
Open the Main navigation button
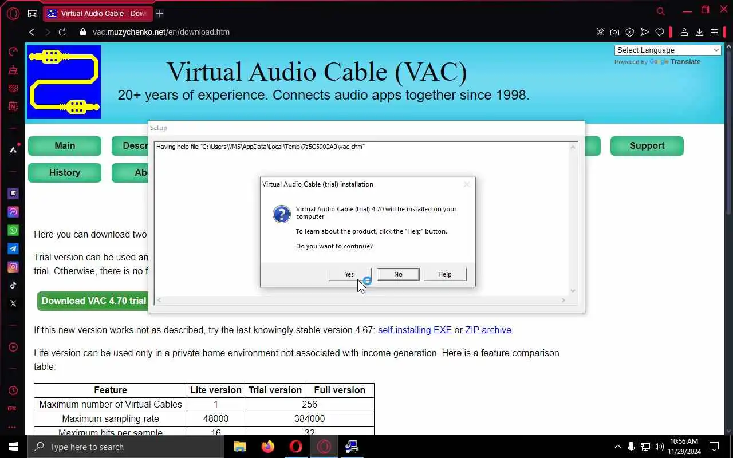click(x=65, y=146)
